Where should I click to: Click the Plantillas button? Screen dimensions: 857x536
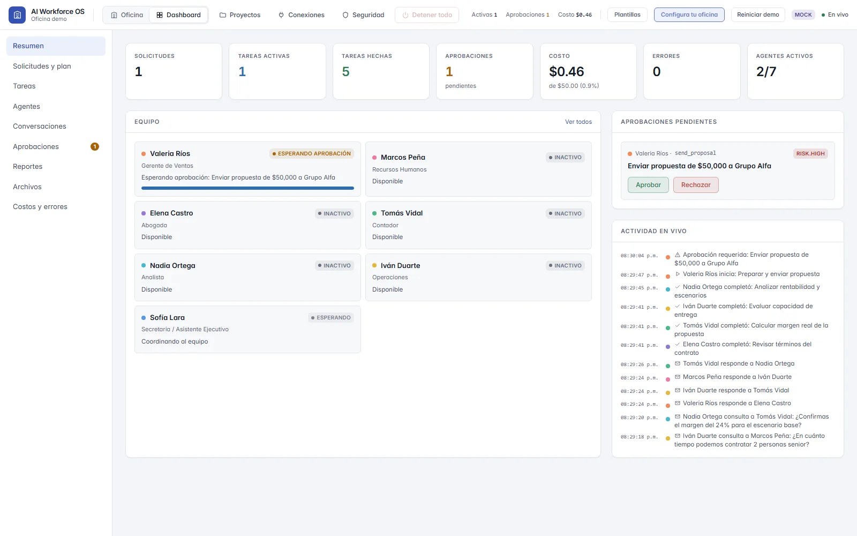(627, 15)
